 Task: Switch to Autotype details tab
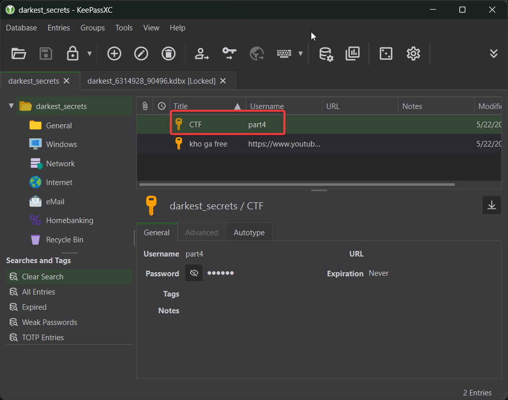coord(249,233)
